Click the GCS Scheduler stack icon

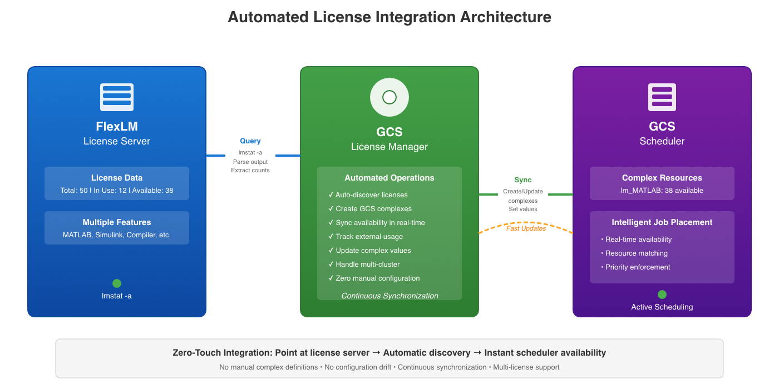point(662,97)
